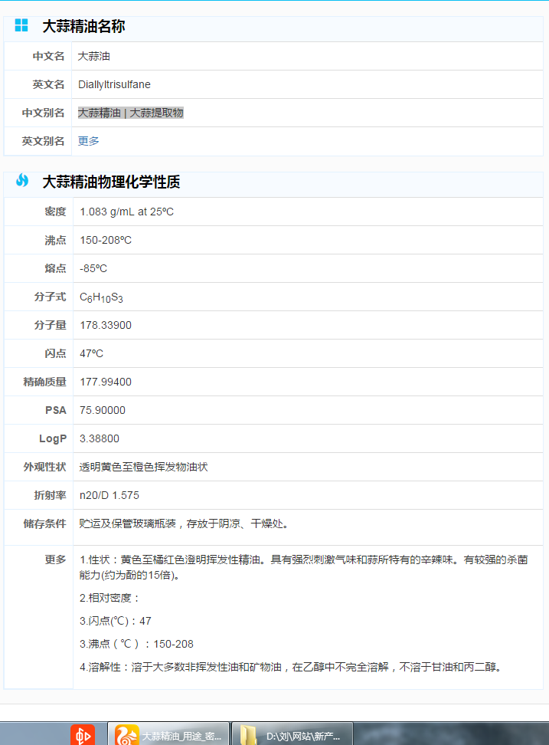Click the 英文别名 row label

tap(43, 141)
